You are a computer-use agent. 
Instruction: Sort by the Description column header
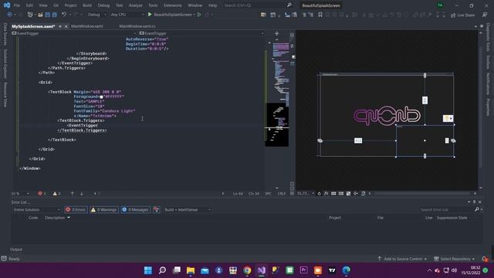[55, 218]
